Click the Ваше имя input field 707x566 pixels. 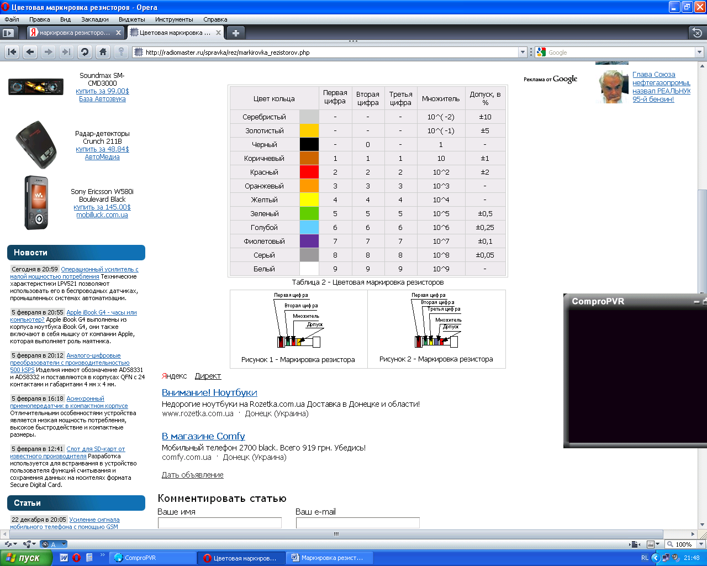[x=220, y=523]
